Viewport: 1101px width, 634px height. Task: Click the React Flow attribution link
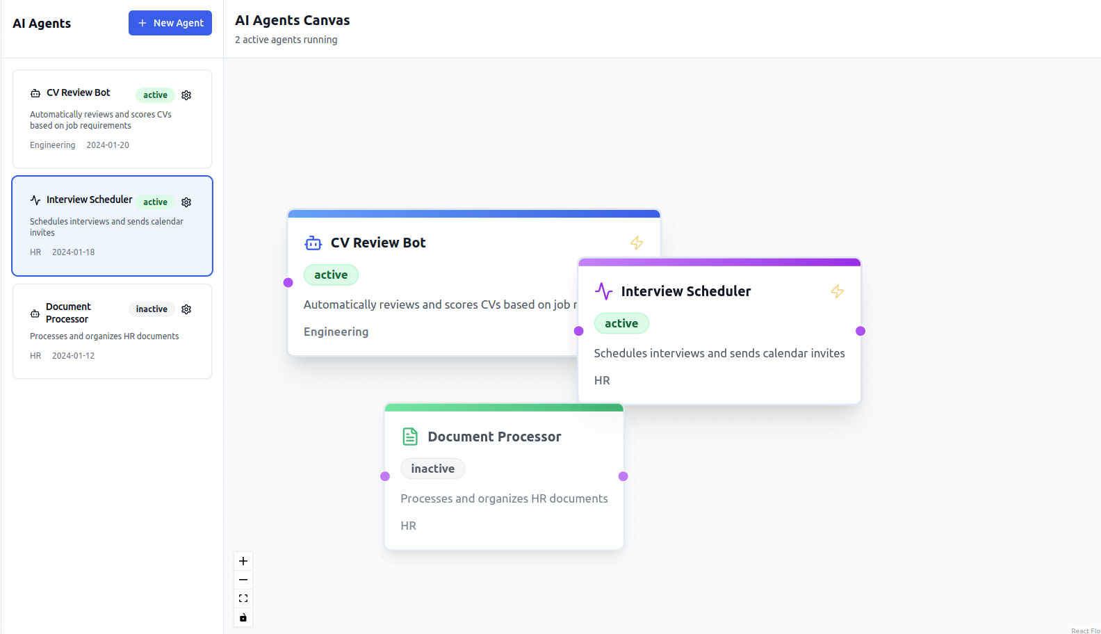coord(1085,631)
